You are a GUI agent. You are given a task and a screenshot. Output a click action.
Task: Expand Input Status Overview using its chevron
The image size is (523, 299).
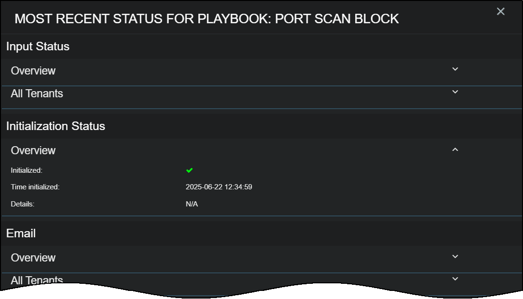455,69
